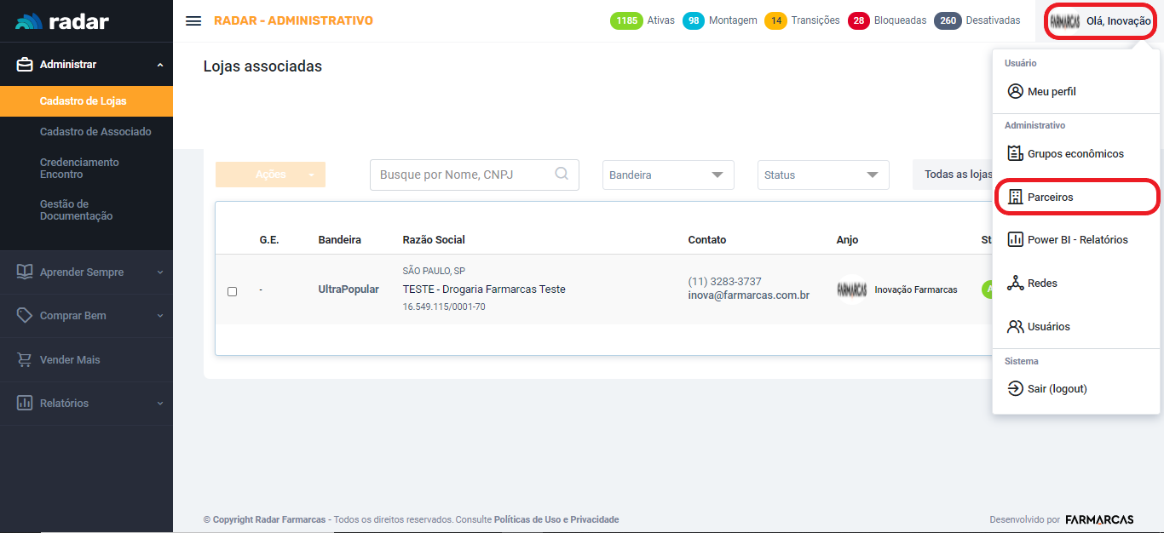Image resolution: width=1164 pixels, height=533 pixels.
Task: Click the hamburger menu icon
Action: coord(193,21)
